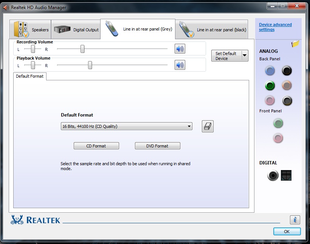The image size is (310, 244).
Task: Click the OK button
Action: pyautogui.click(x=287, y=232)
